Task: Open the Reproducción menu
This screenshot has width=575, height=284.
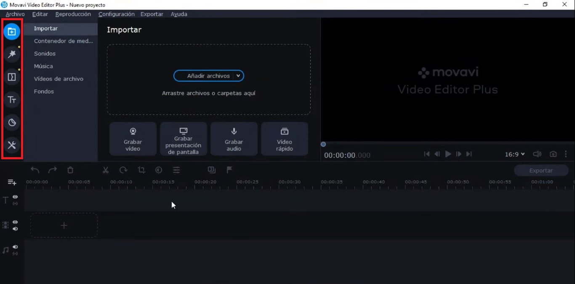Action: (73, 14)
